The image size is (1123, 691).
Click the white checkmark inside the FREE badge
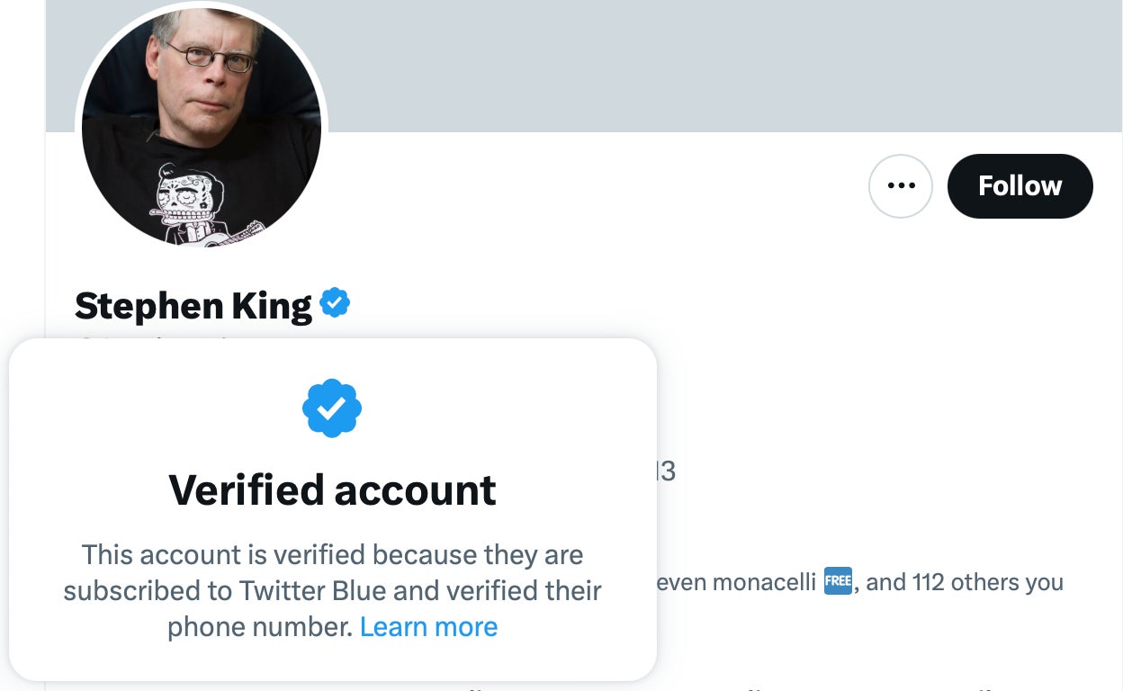[x=837, y=581]
